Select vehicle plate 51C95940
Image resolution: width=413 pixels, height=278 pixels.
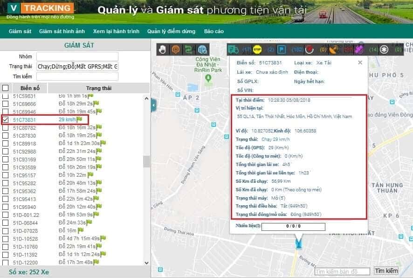[24, 207]
